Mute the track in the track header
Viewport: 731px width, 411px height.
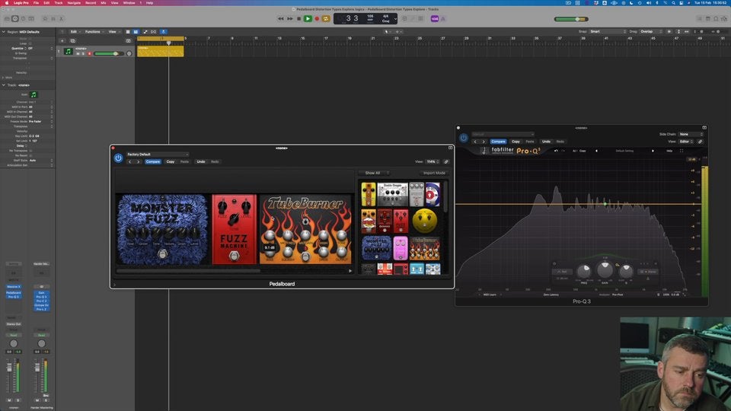[x=77, y=54]
